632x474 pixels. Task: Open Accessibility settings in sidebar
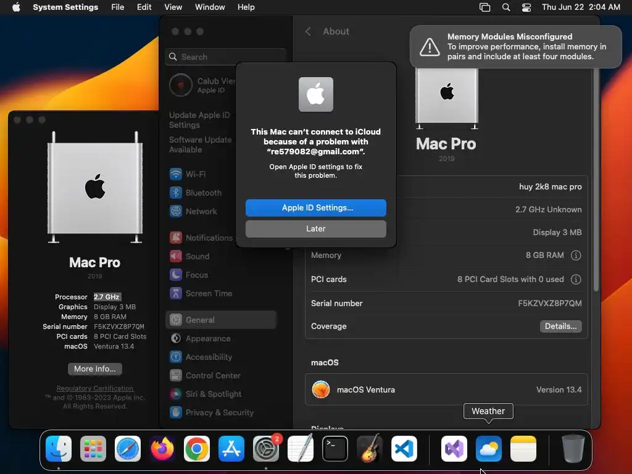(x=201, y=357)
